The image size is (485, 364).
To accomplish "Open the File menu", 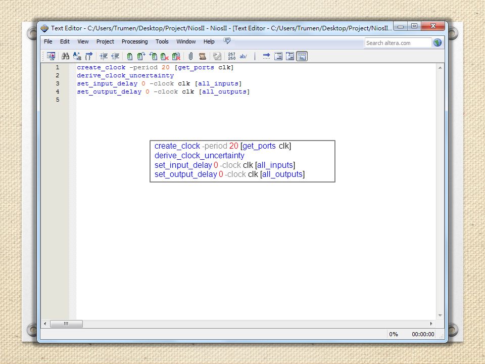I will (48, 41).
